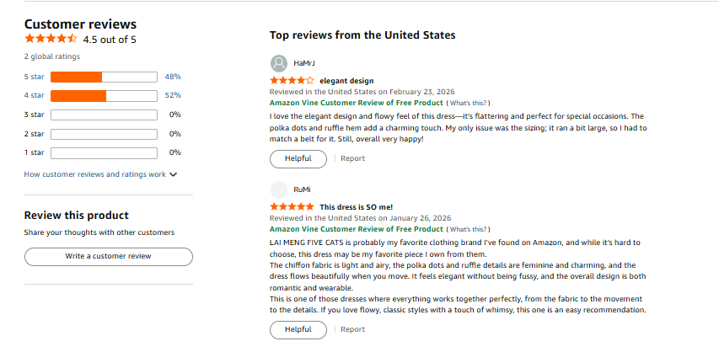Report the elegant design review
The width and height of the screenshot is (719, 352).
click(x=352, y=158)
